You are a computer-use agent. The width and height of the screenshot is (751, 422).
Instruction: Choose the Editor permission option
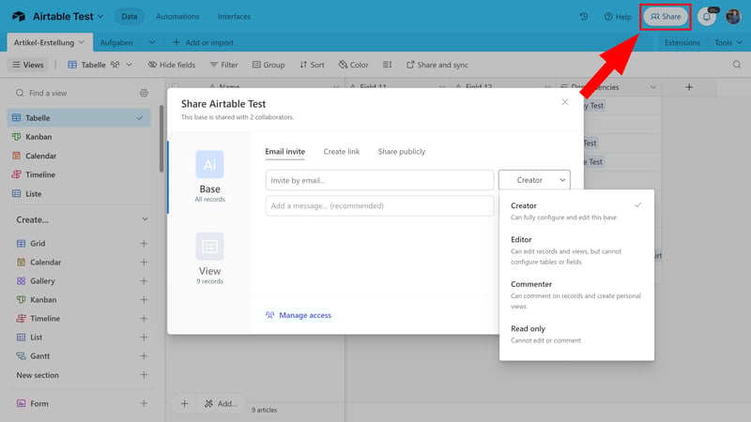click(576, 250)
